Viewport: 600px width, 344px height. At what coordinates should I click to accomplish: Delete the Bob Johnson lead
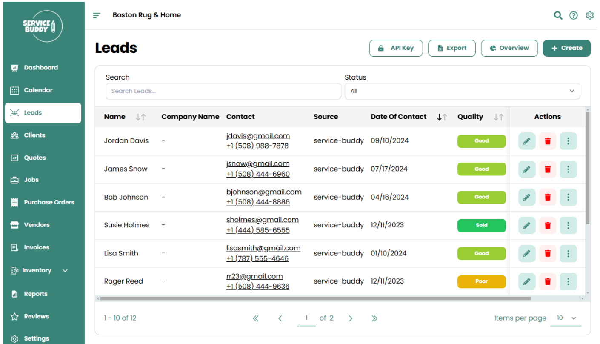pos(548,197)
